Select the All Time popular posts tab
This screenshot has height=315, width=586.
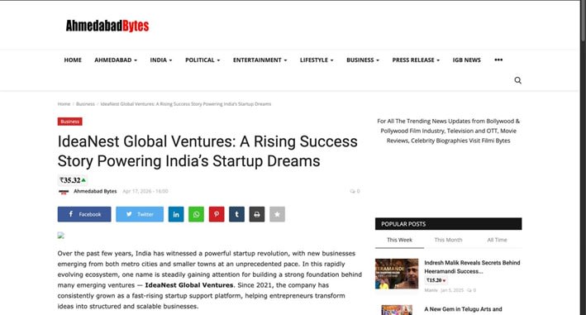tap(497, 240)
